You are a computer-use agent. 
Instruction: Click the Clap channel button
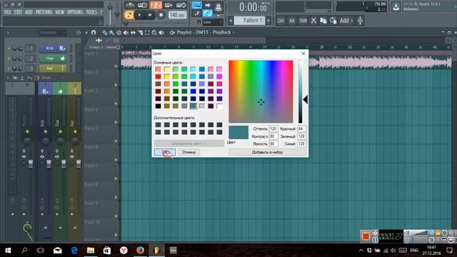click(52, 59)
